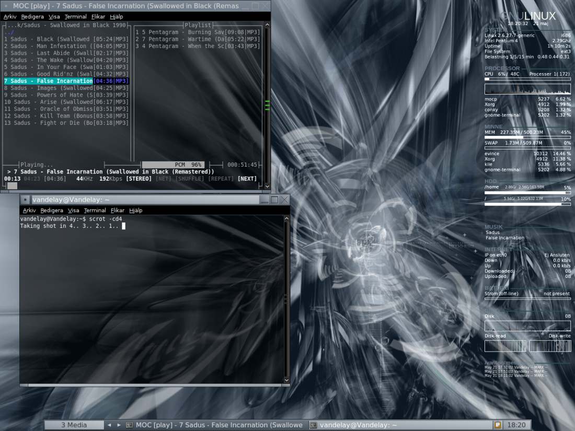Open Redigera menu in vandelay terminal window
Screen dimensions: 575x431
pyautogui.click(x=52, y=210)
